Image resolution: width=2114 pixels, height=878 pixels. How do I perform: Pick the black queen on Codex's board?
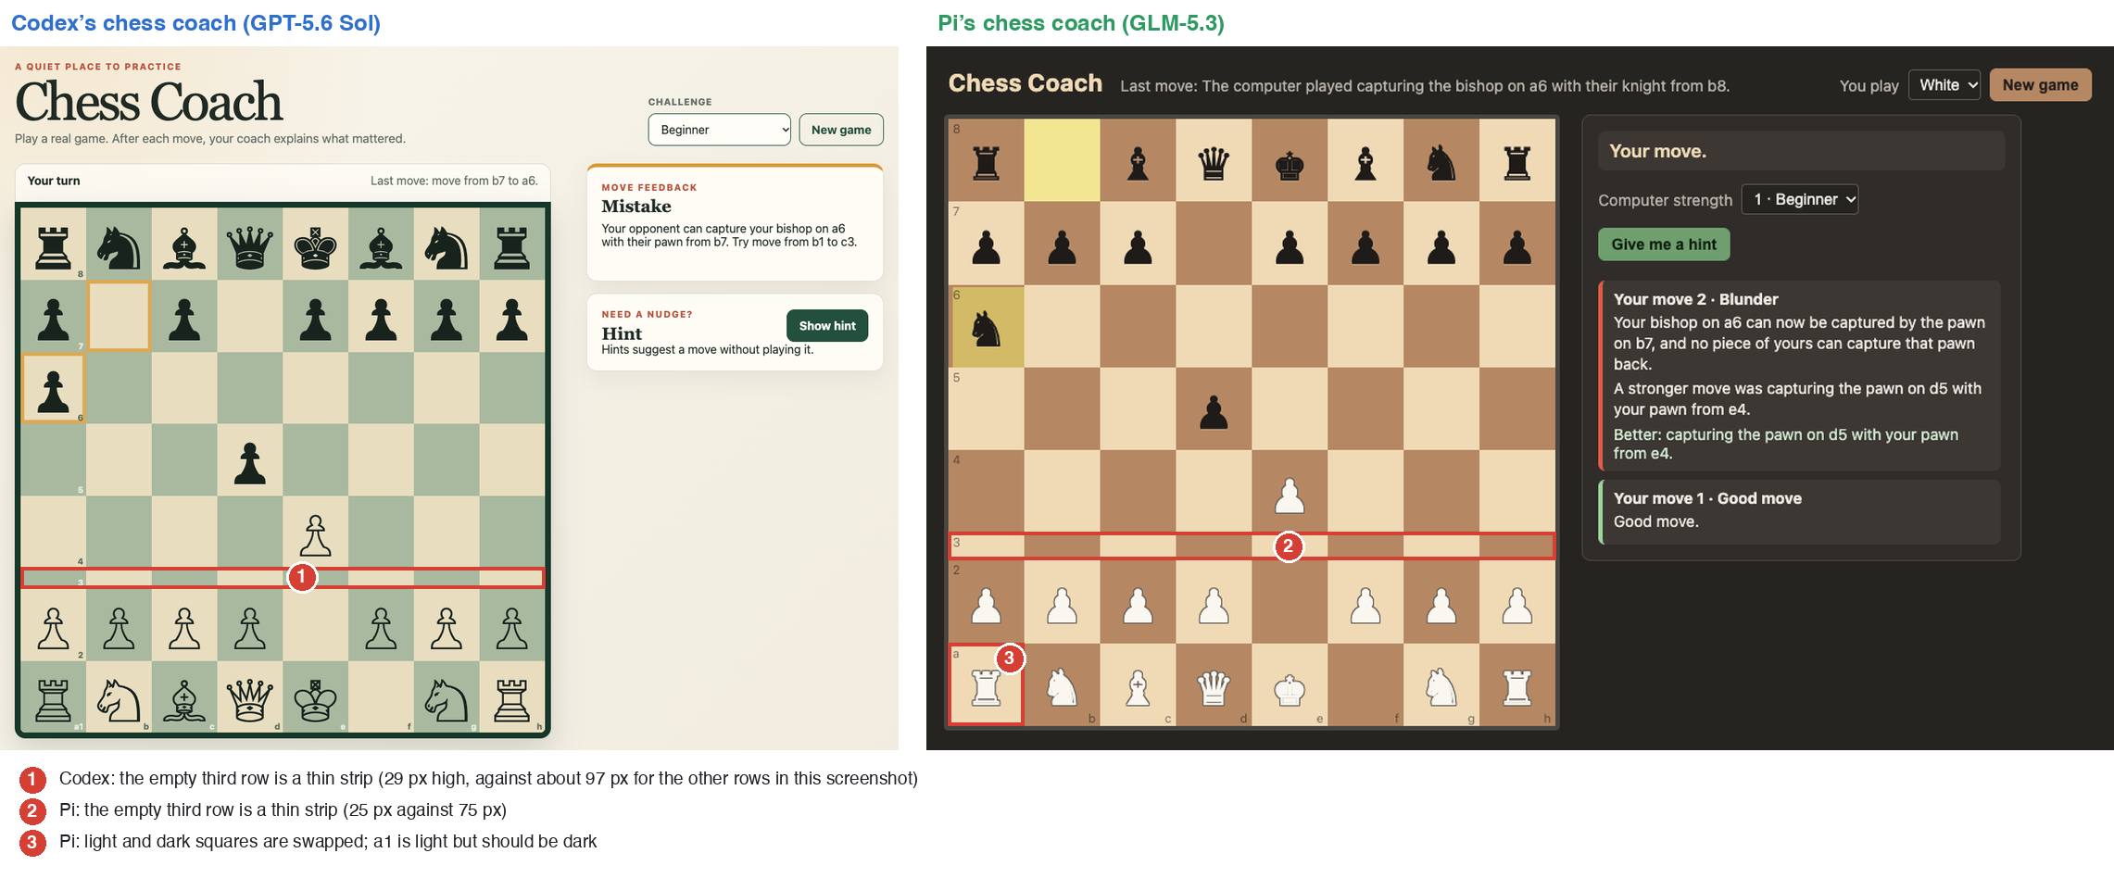[x=250, y=247]
